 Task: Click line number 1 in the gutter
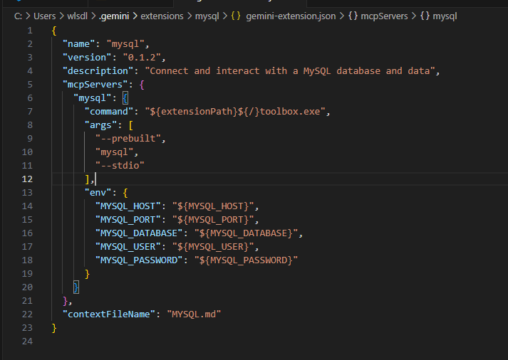[30, 31]
